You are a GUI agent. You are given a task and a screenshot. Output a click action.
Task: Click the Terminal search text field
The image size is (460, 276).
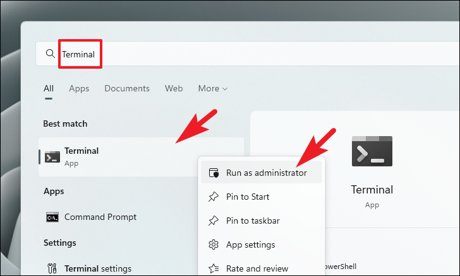pos(248,54)
